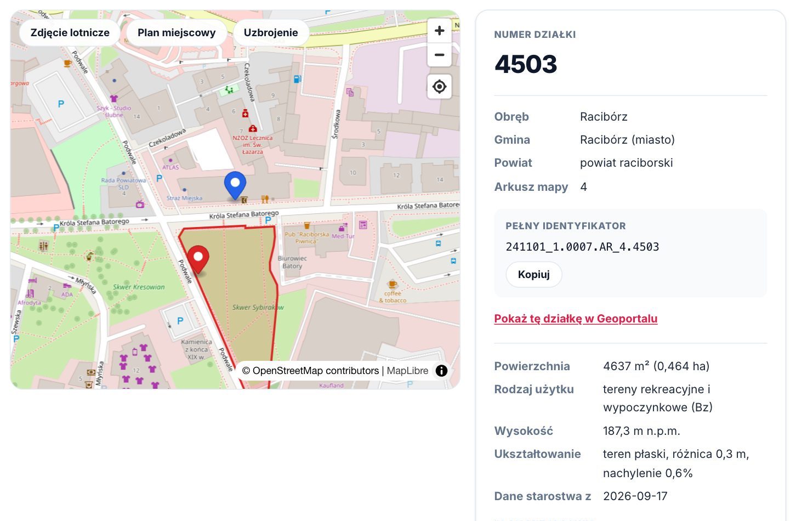Click the coffee & tobacco cafe icon
The width and height of the screenshot is (796, 521).
click(x=392, y=284)
